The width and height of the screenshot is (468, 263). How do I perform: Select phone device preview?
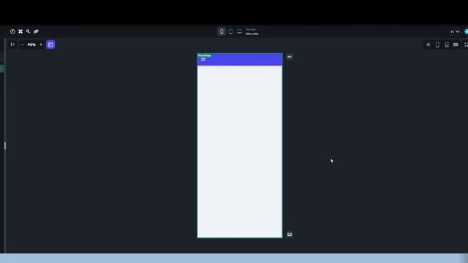coord(222,31)
